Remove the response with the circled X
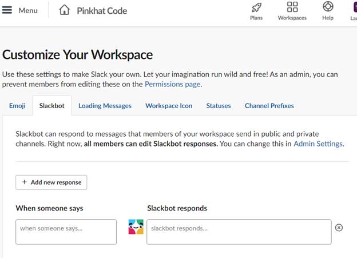Screen dimensions: 357x258 point(339,228)
